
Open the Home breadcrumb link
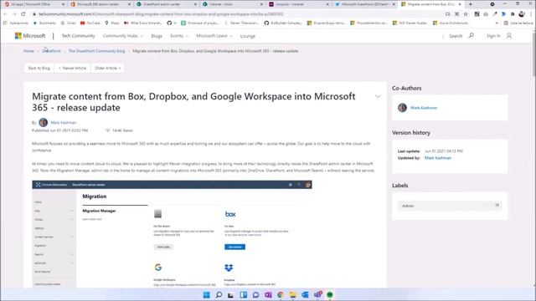pyautogui.click(x=28, y=51)
